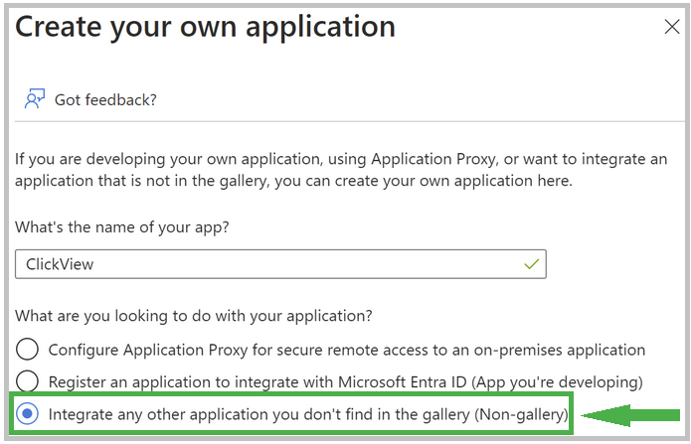Viewport: 691px width, 444px height.
Task: Select the Non-gallery integration radio button
Action: coord(27,413)
